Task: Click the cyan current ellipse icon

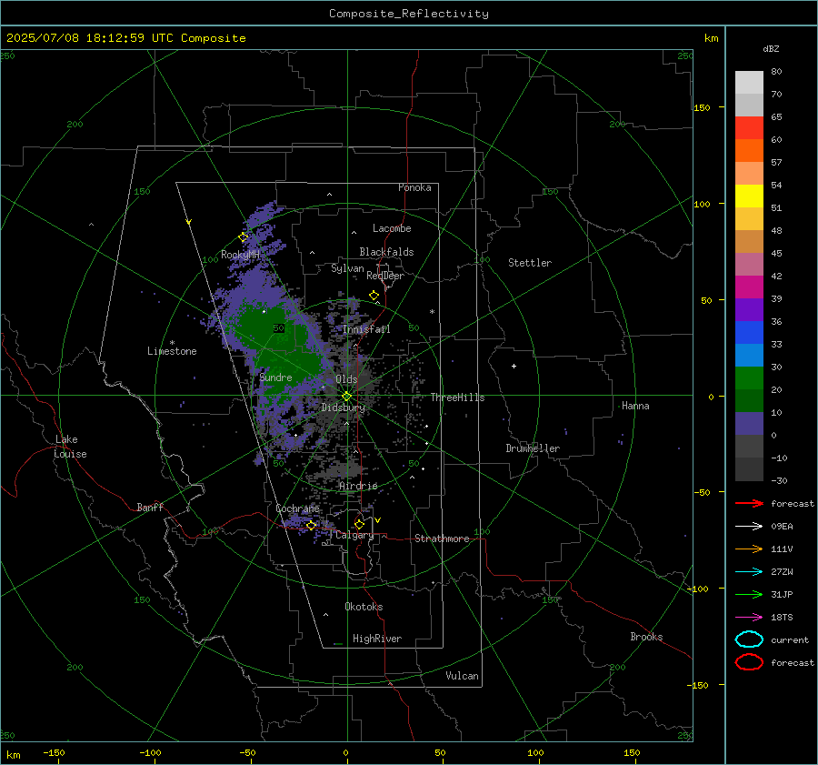Action: coord(749,639)
